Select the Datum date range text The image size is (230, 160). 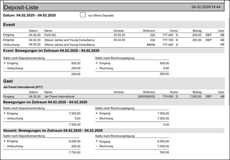click(29, 15)
